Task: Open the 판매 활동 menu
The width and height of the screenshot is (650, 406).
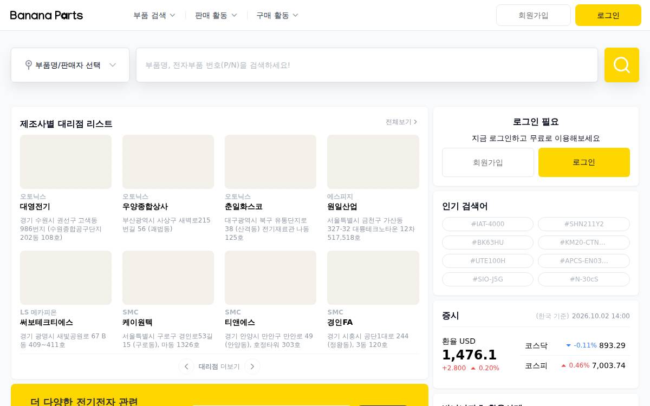Action: (x=216, y=15)
